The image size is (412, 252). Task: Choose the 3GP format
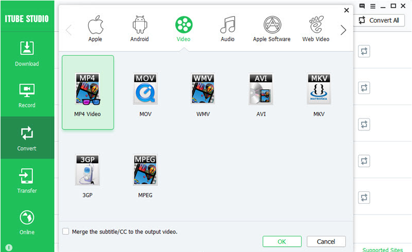point(87,176)
